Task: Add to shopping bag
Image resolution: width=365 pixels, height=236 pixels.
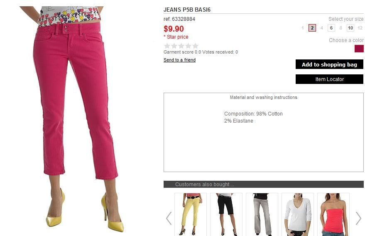Action: [329, 64]
